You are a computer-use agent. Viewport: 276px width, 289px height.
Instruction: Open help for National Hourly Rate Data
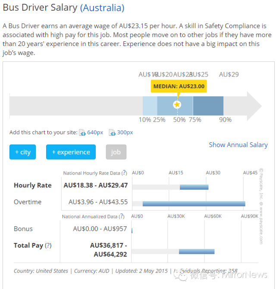(124, 173)
